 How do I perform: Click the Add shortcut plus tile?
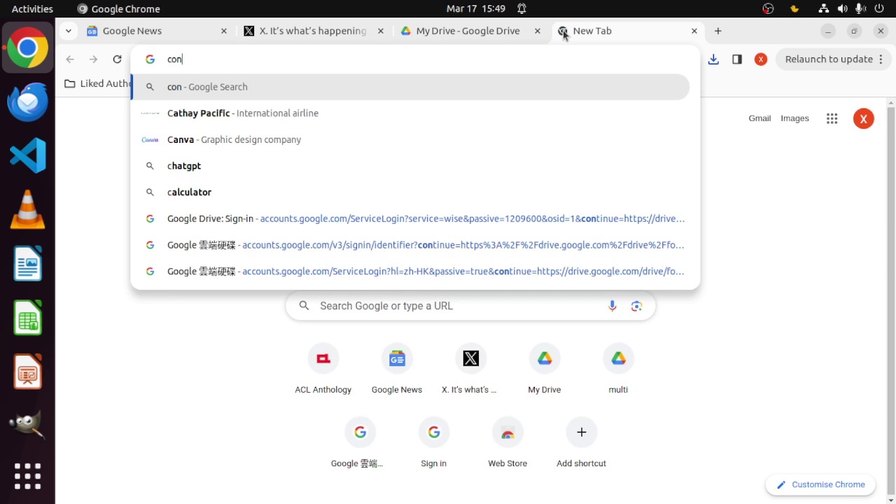[581, 441]
